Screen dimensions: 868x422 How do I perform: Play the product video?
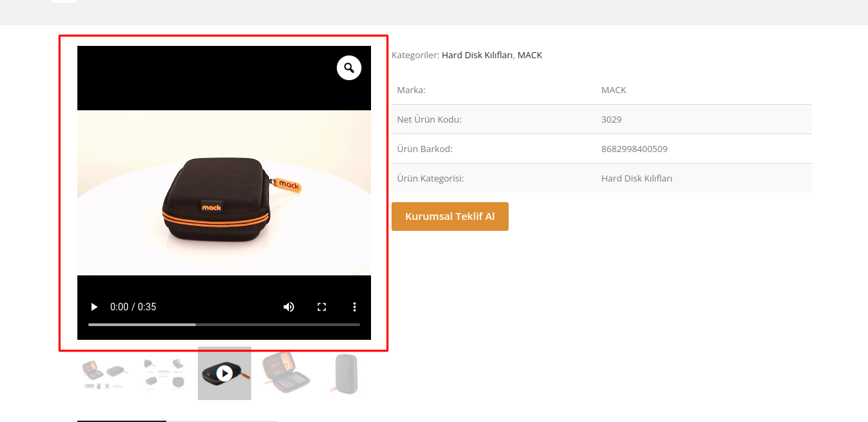click(94, 307)
